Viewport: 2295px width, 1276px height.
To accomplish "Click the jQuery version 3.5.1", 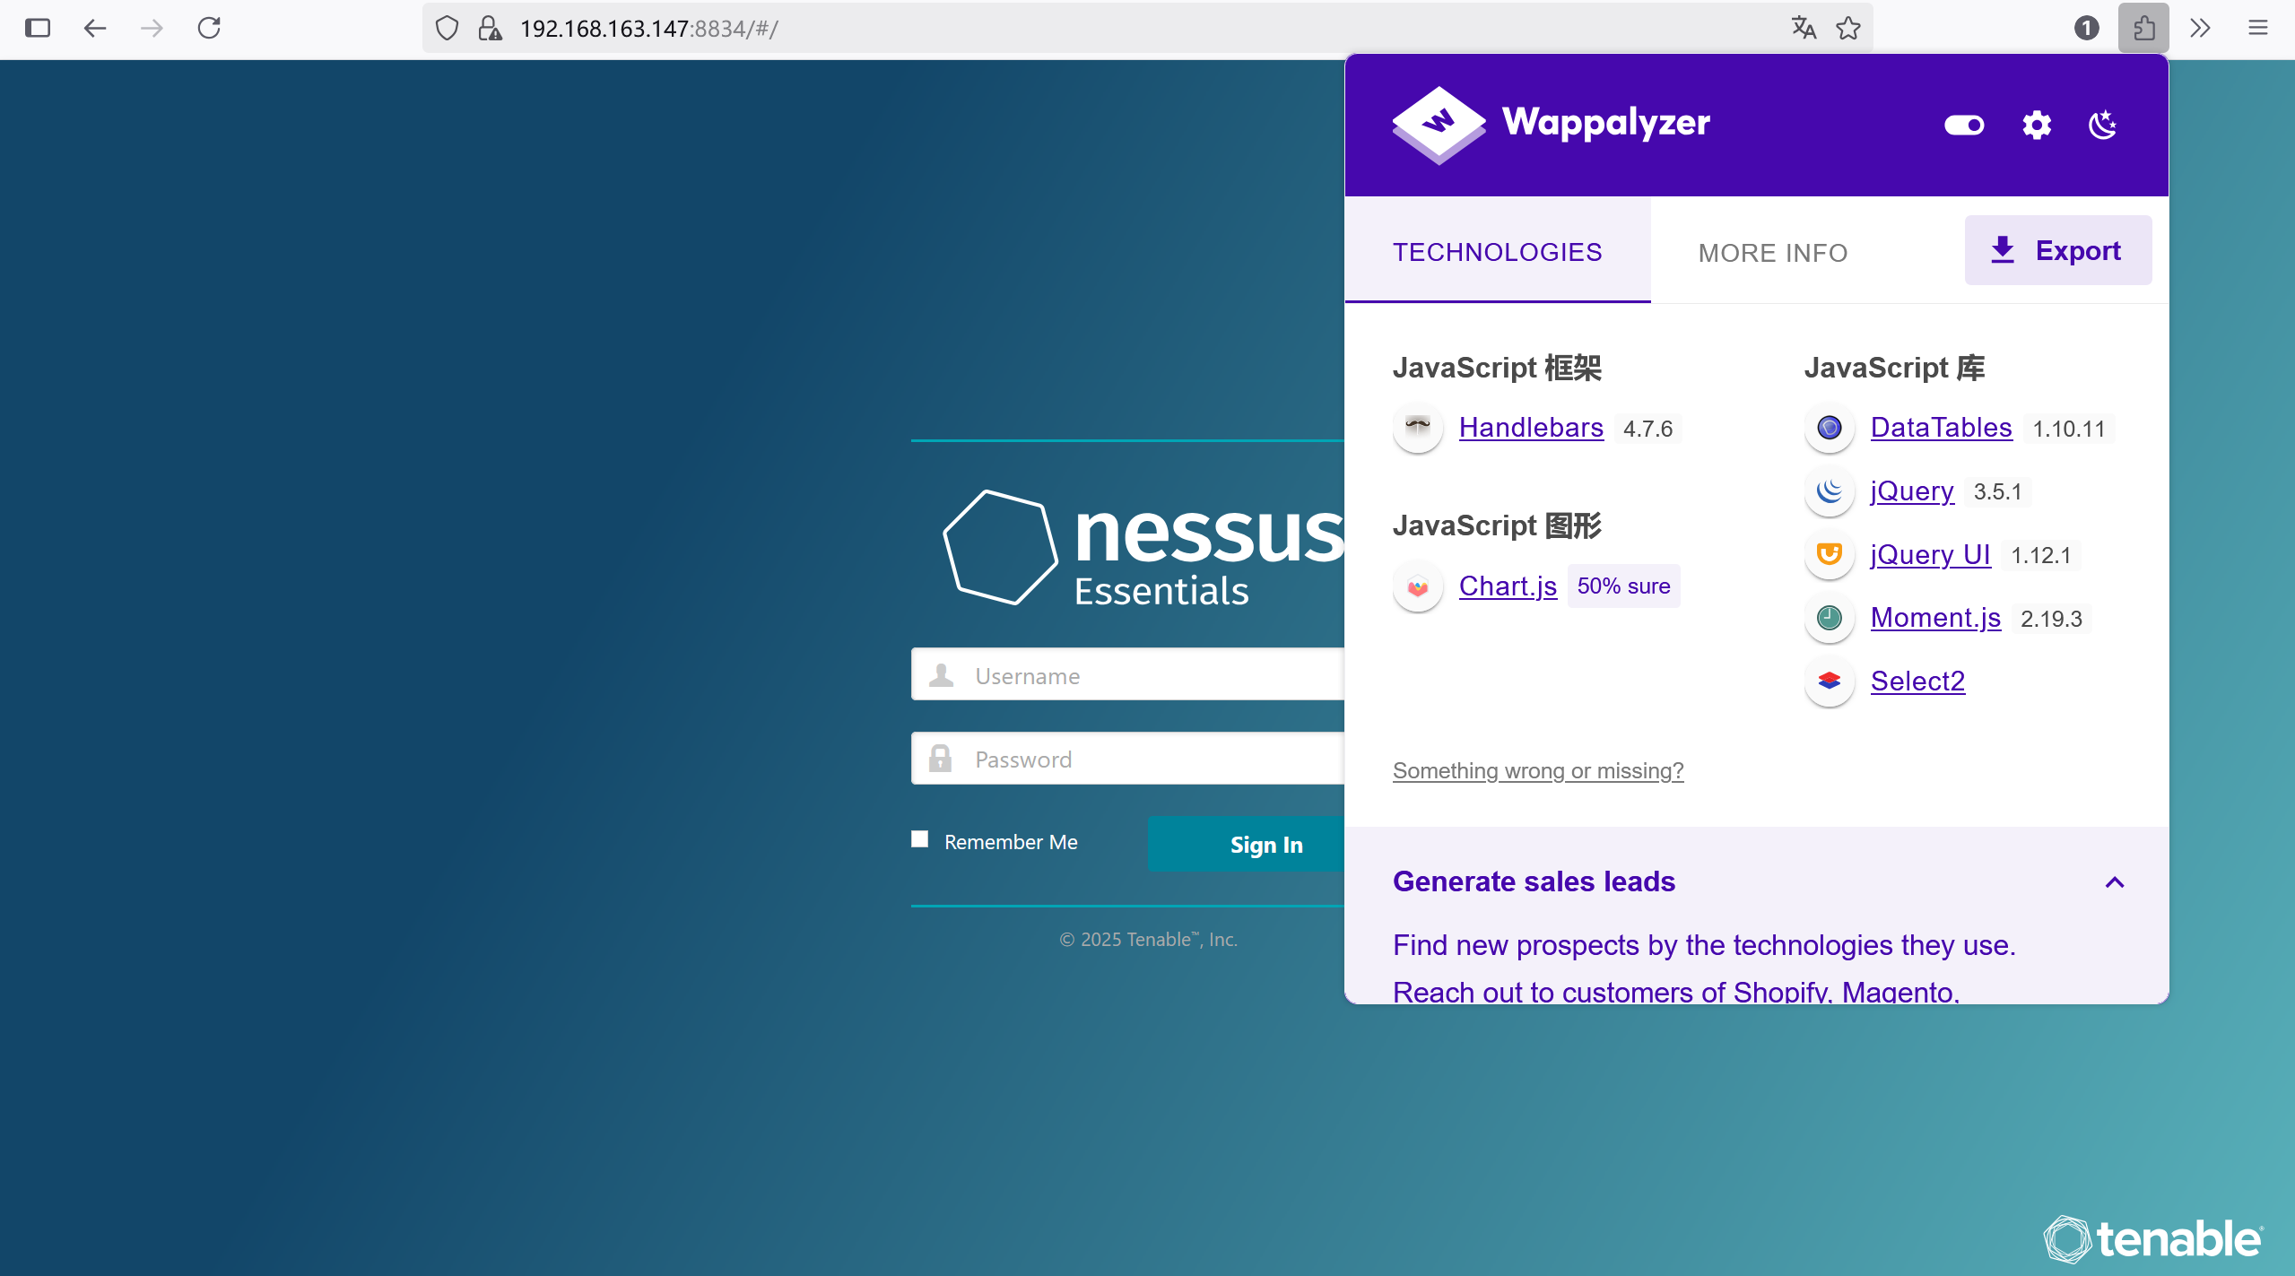I will pos(1997,491).
